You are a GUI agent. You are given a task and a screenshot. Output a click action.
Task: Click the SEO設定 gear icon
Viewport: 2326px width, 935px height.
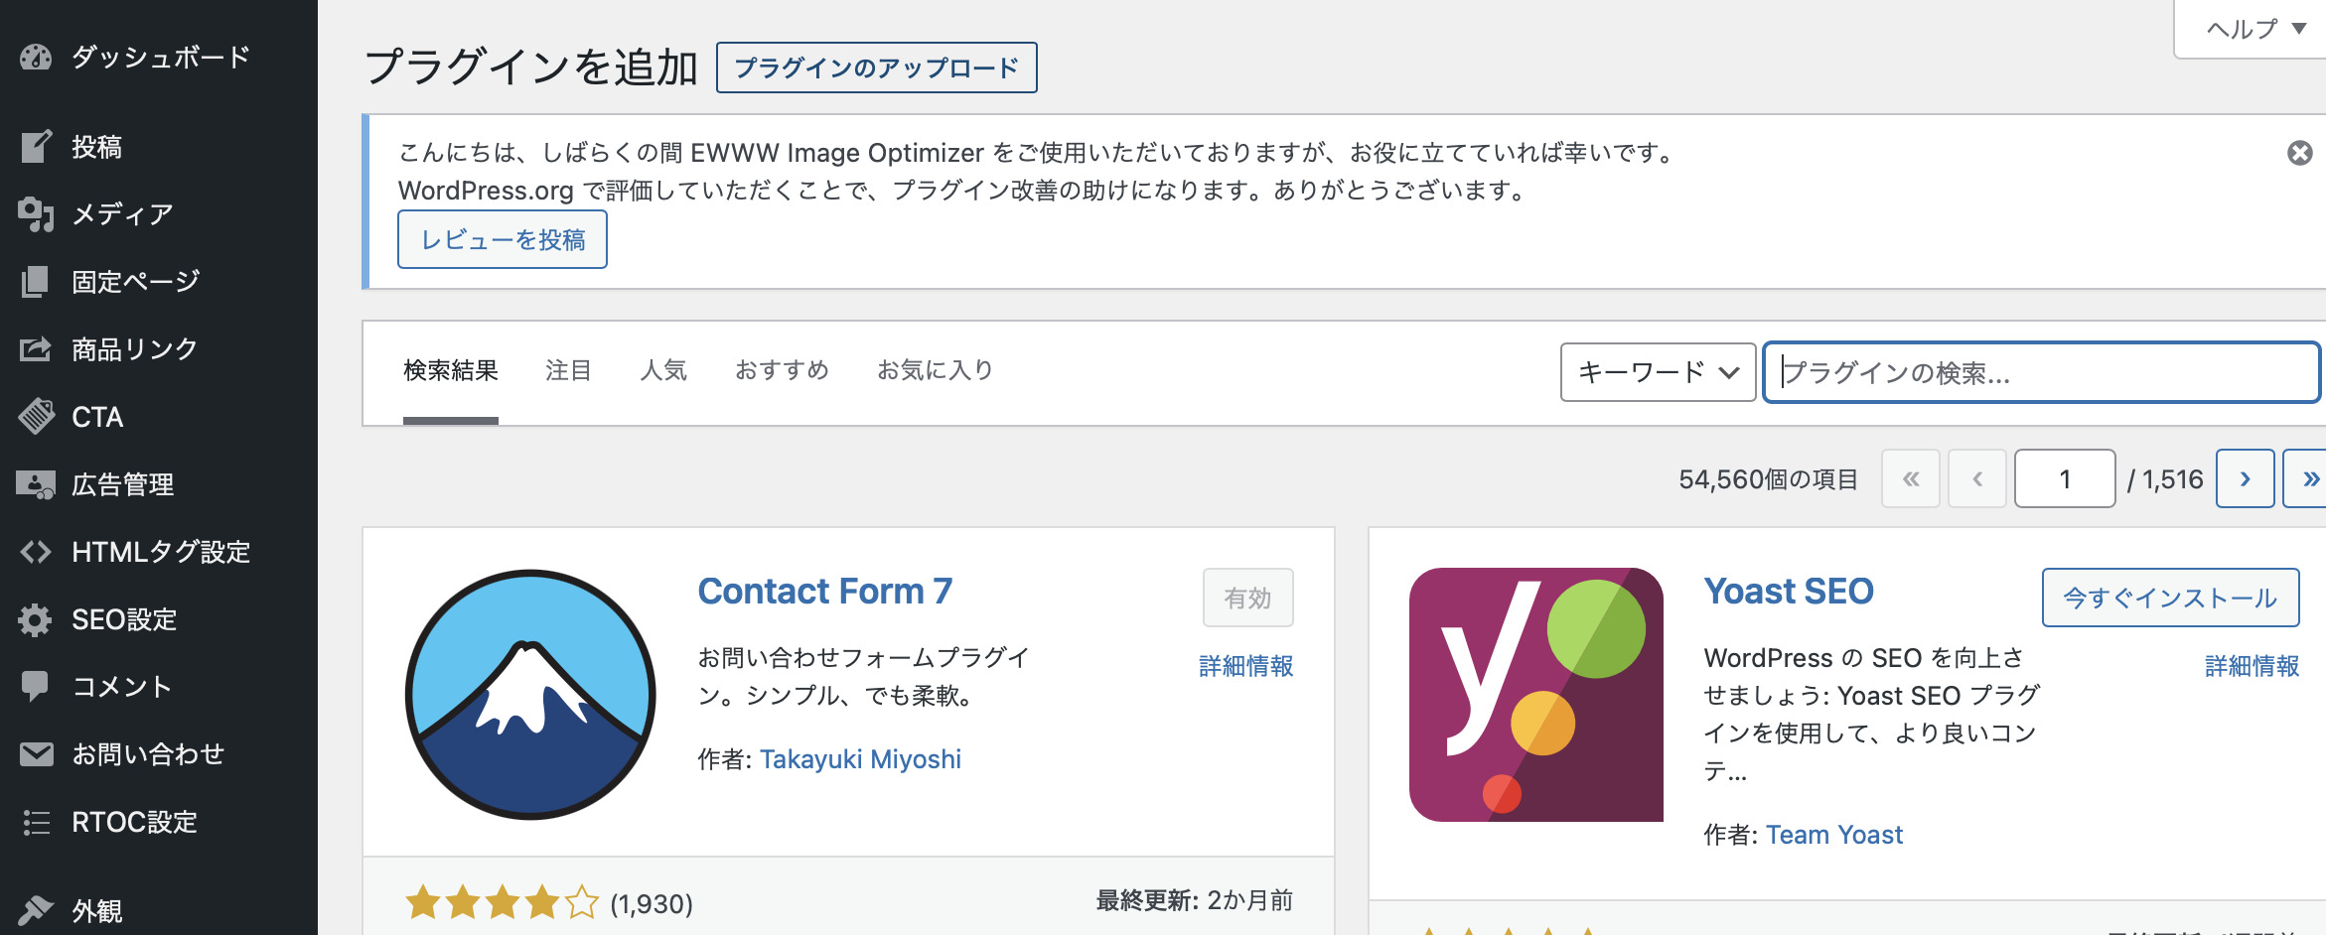36,619
